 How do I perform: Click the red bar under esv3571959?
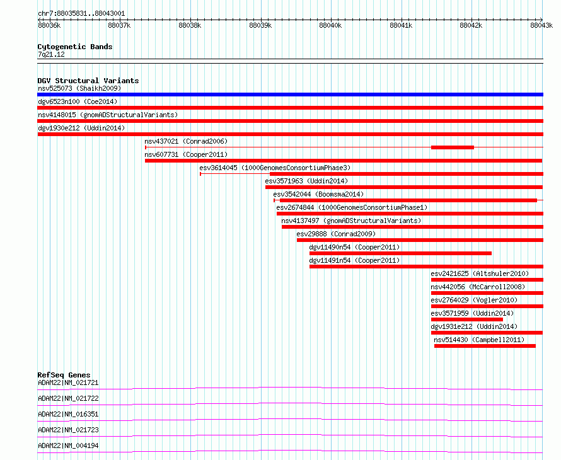[467, 319]
